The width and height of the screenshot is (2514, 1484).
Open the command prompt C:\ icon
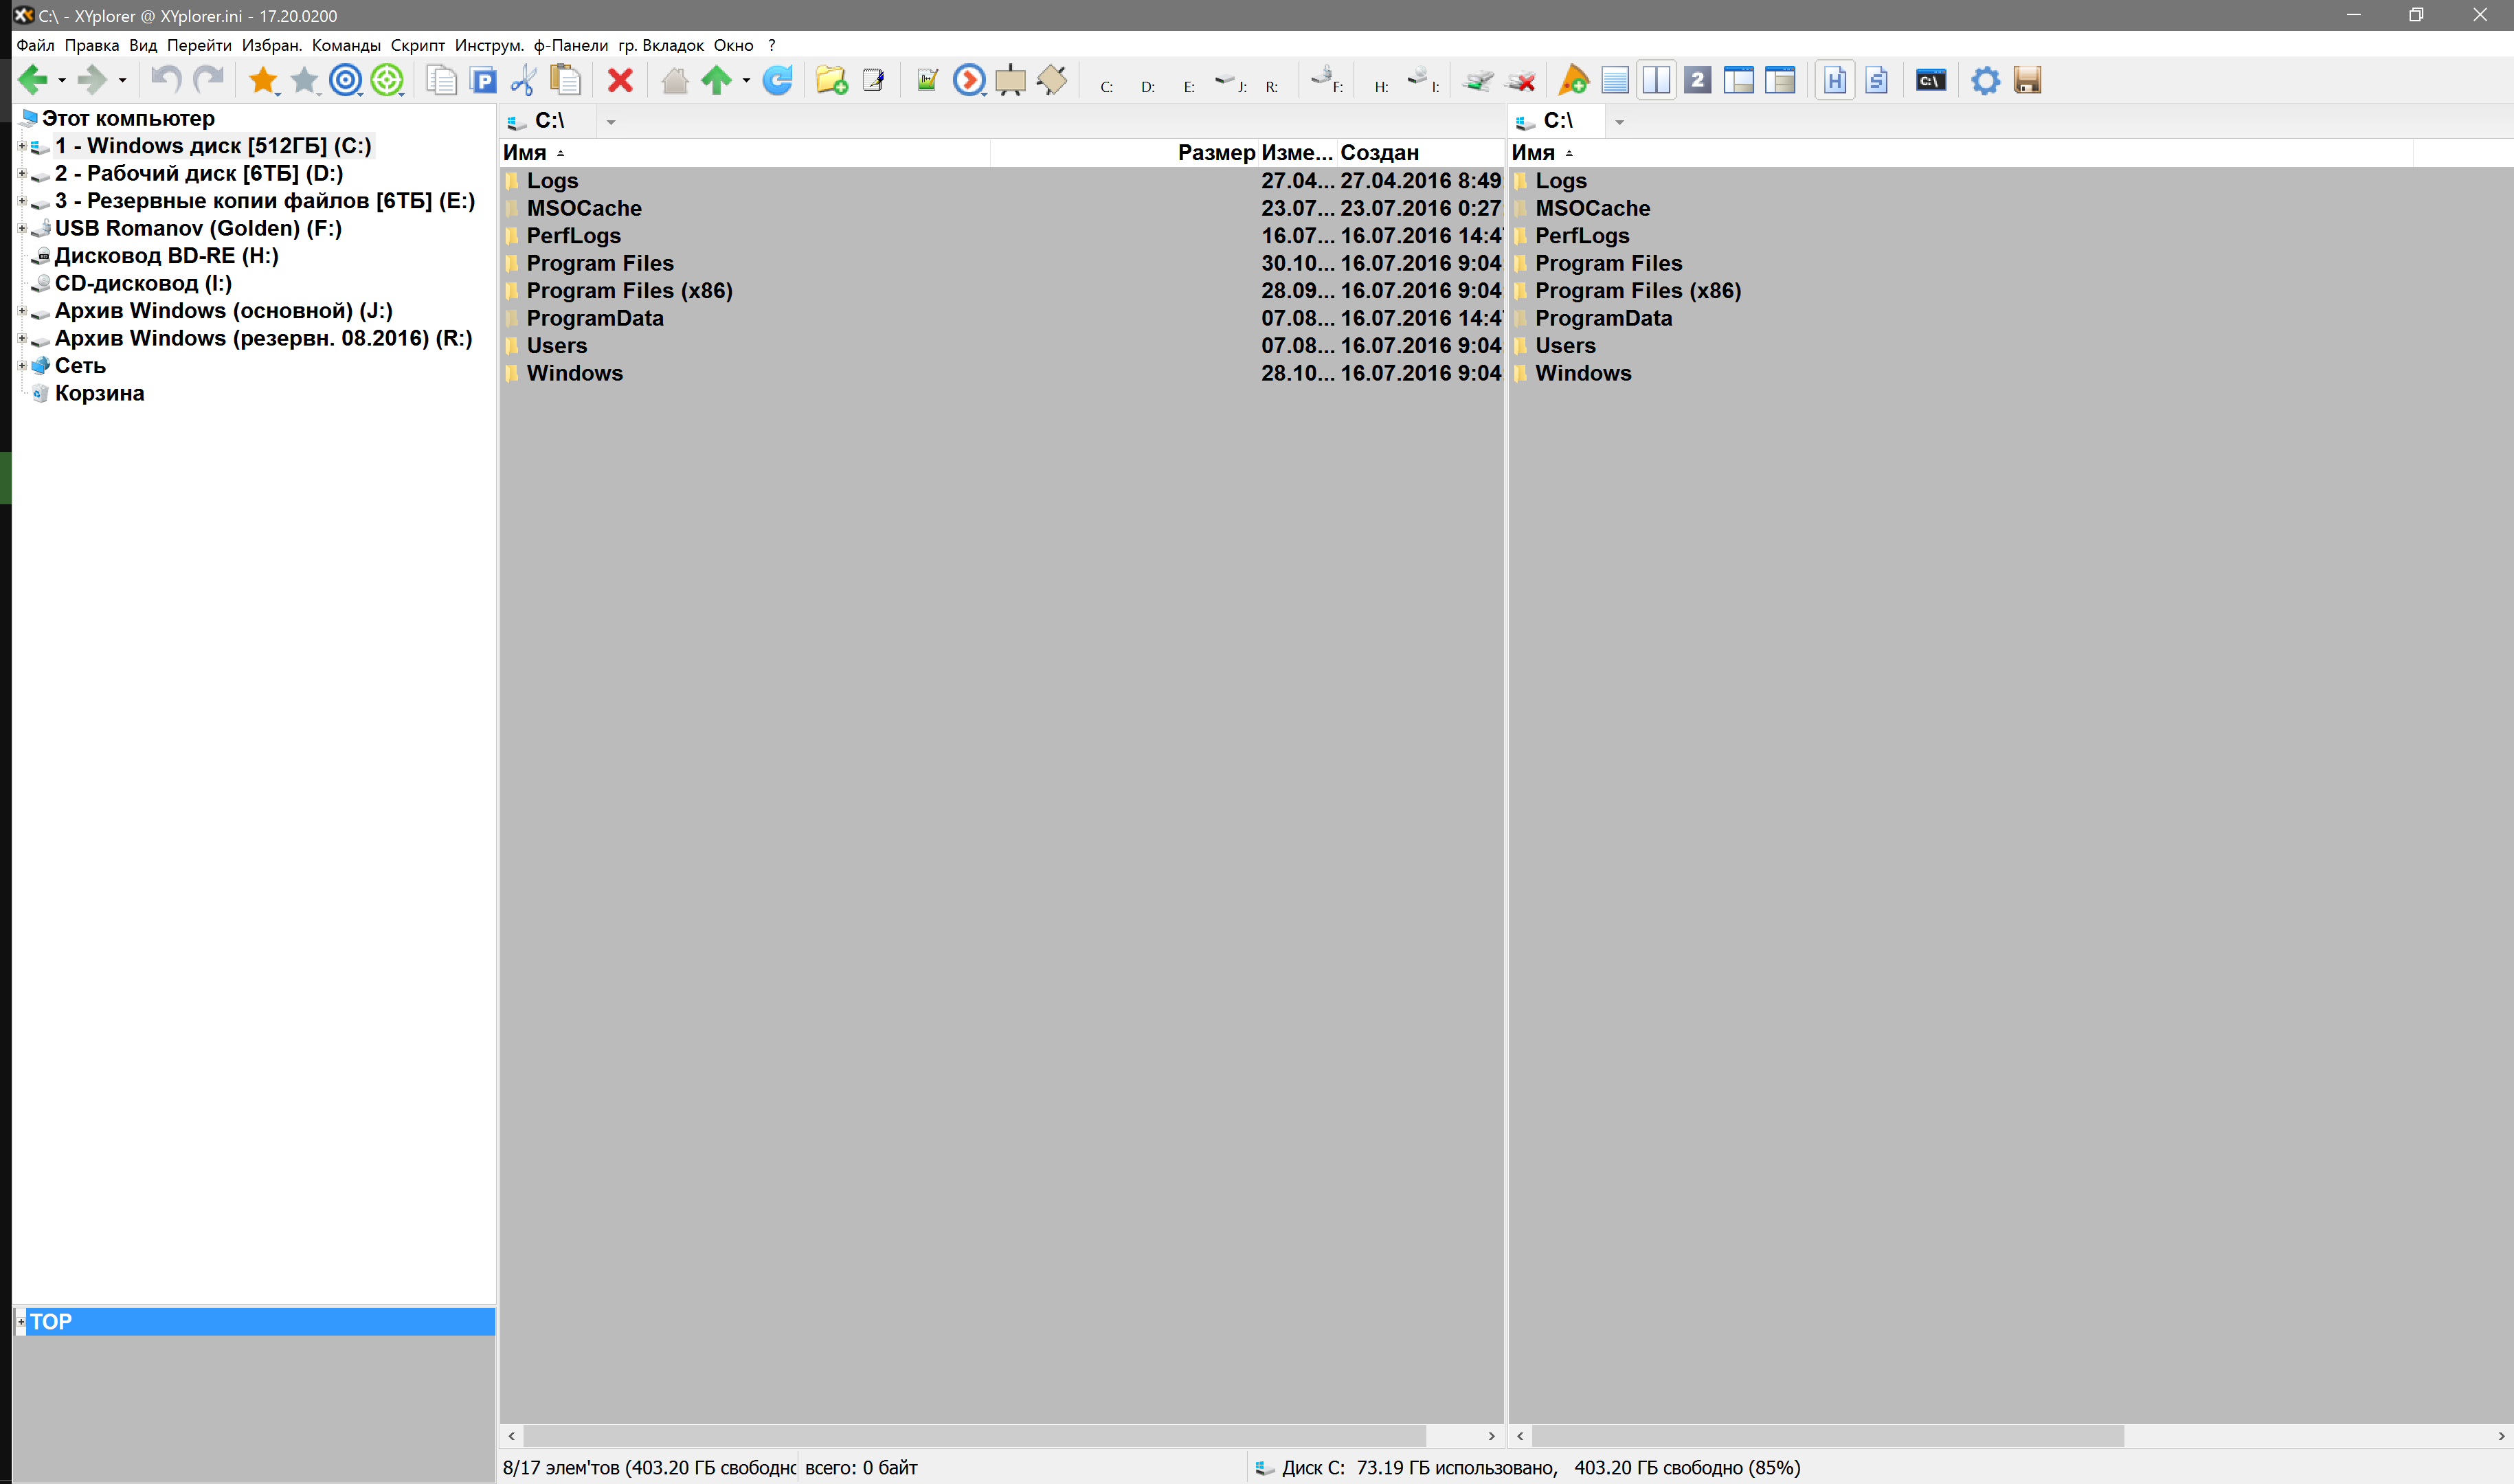[1930, 80]
